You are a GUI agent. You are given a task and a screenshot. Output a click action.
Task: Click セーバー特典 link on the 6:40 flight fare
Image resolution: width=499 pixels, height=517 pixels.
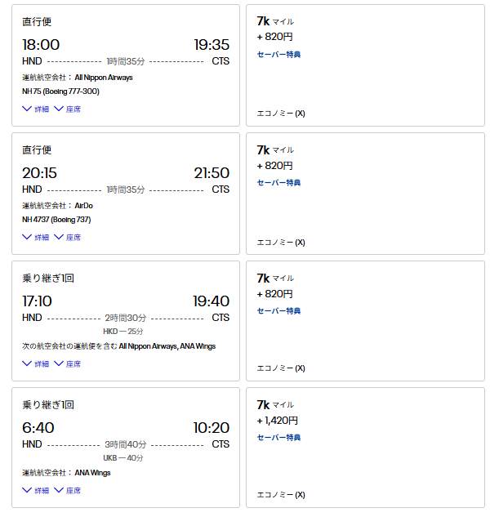pos(278,437)
